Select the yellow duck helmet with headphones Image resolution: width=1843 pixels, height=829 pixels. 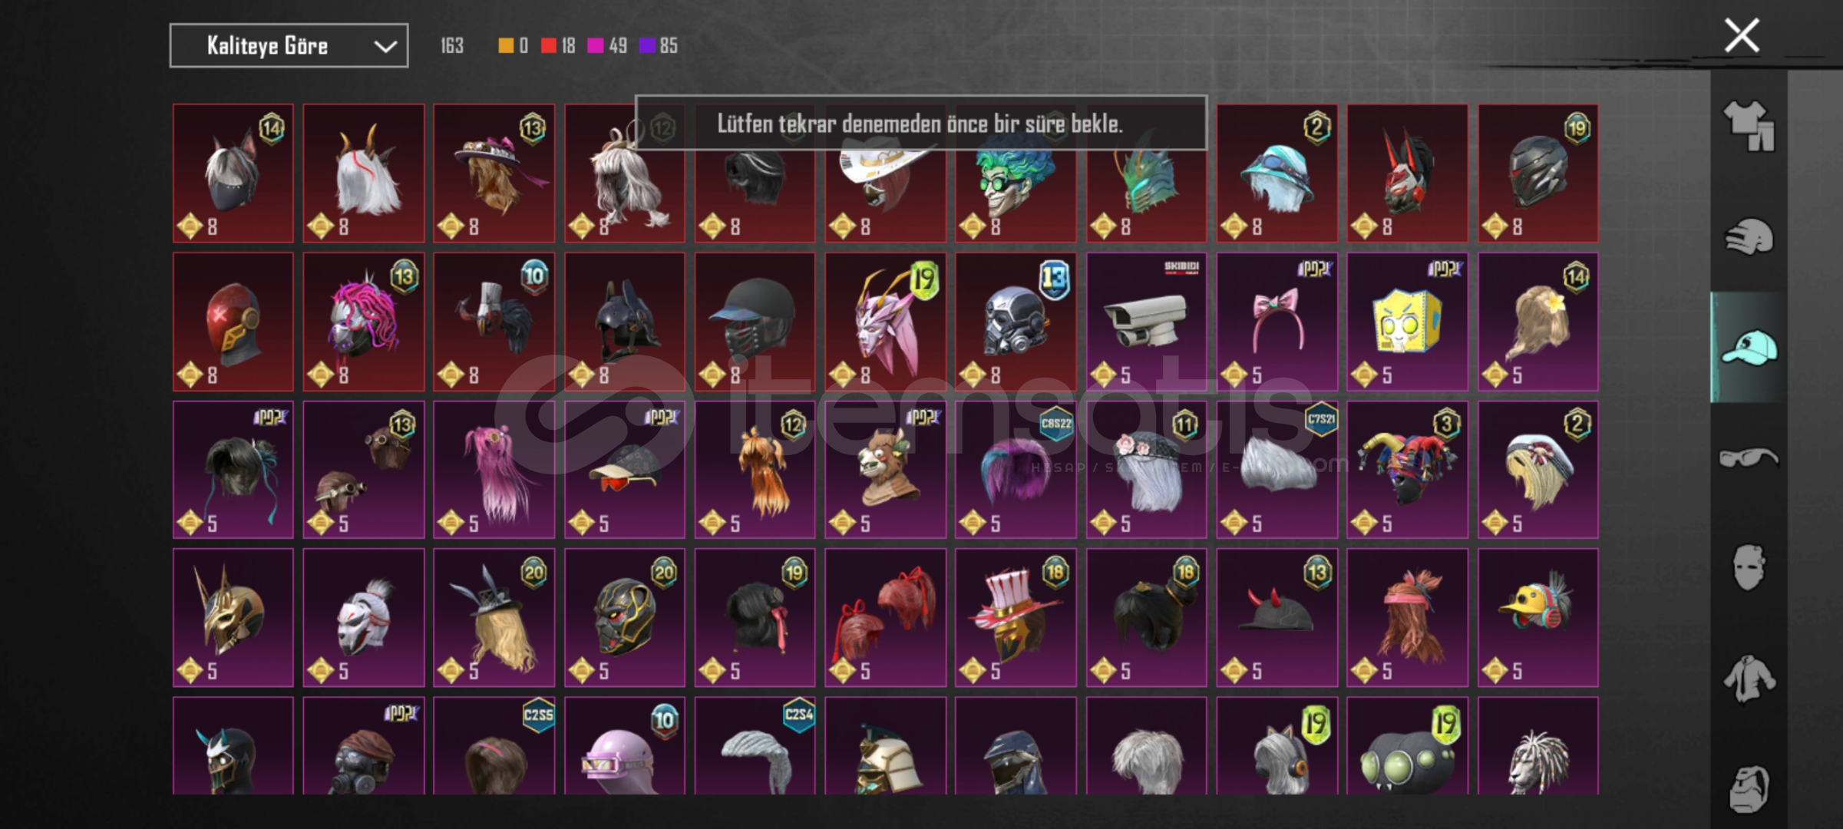click(1537, 618)
